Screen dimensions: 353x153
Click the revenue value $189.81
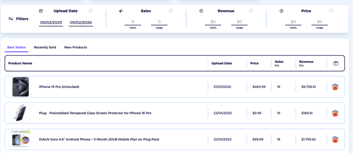point(307,113)
